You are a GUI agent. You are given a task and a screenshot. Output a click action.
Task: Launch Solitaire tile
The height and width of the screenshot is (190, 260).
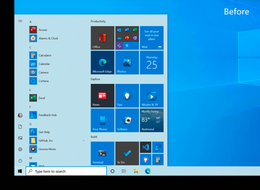[127, 120]
